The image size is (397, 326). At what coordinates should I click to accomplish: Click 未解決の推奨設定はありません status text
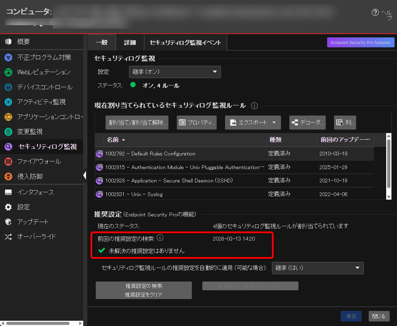pyautogui.click(x=146, y=251)
